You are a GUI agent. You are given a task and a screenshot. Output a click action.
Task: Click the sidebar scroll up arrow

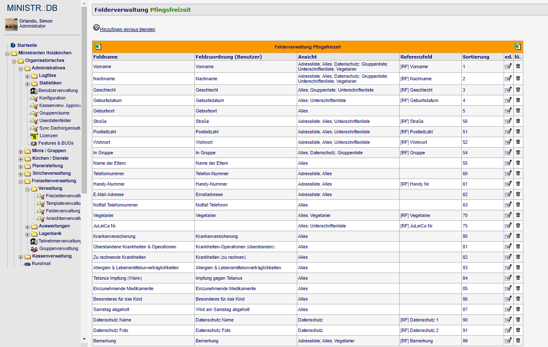[84, 3]
